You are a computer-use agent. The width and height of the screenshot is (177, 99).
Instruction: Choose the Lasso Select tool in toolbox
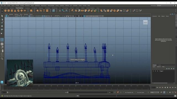point(2,20)
